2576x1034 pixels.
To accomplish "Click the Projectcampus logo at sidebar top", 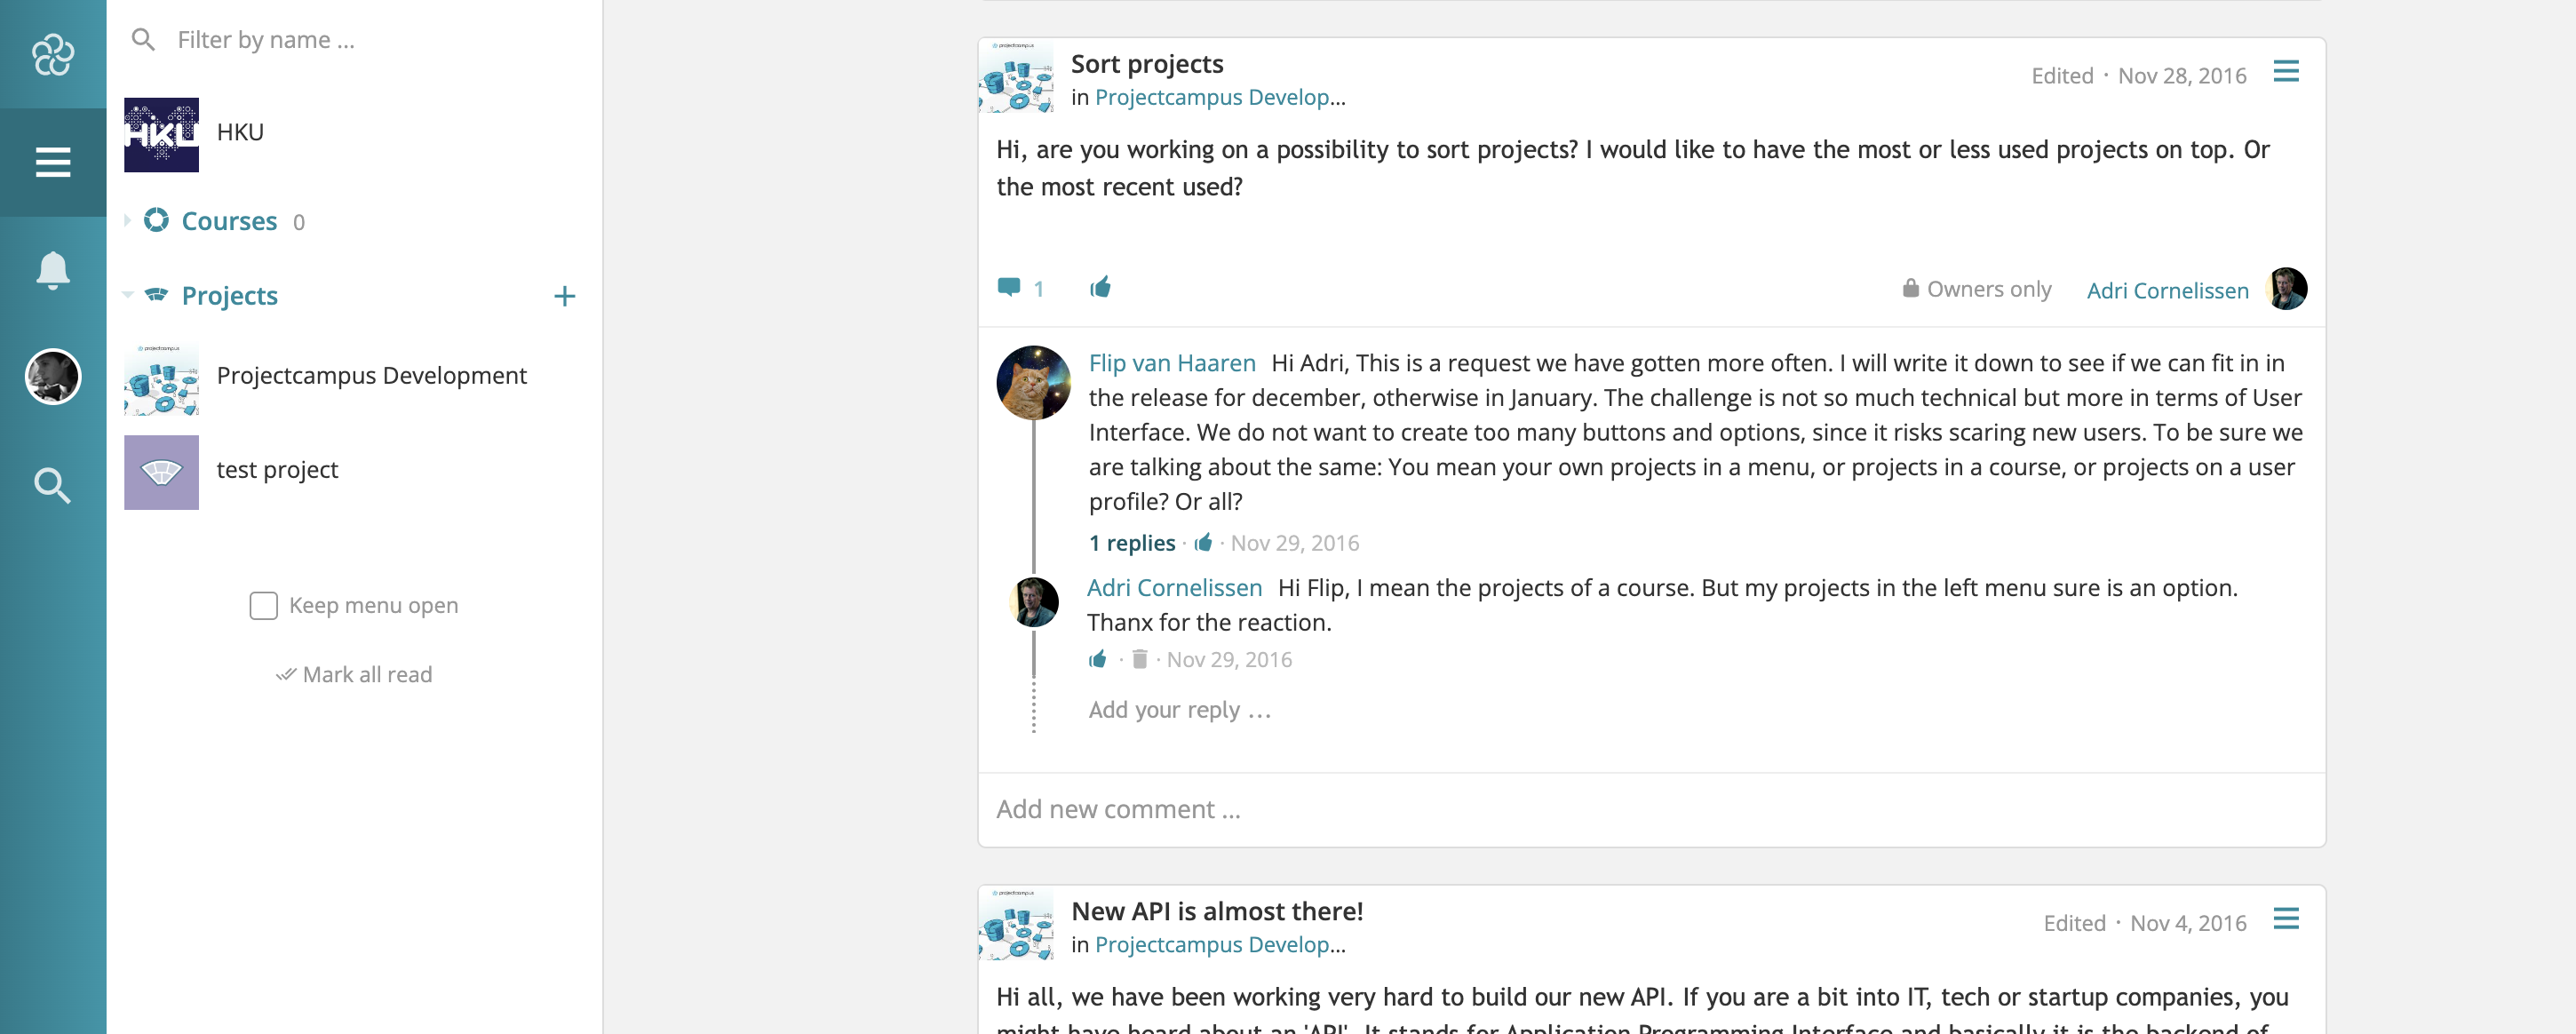I will pyautogui.click(x=52, y=55).
